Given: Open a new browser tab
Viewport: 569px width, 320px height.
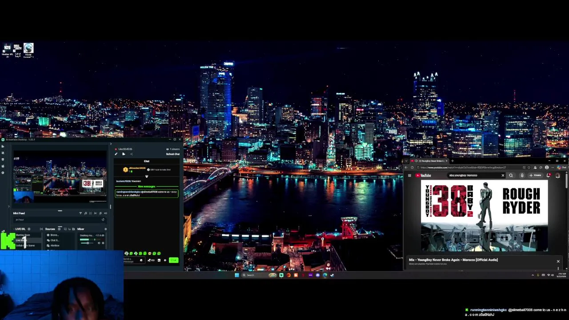Looking at the screenshot, I should [x=453, y=161].
